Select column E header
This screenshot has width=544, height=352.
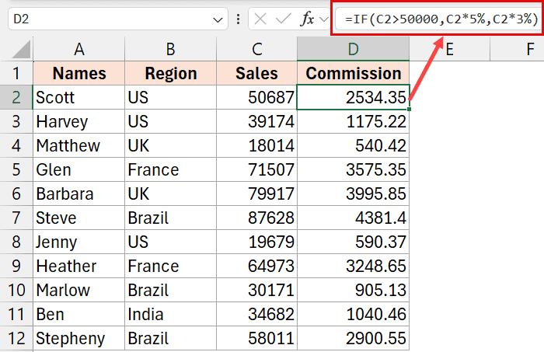click(450, 49)
